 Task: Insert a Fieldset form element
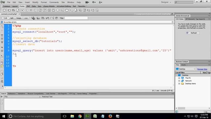coord(67,10)
